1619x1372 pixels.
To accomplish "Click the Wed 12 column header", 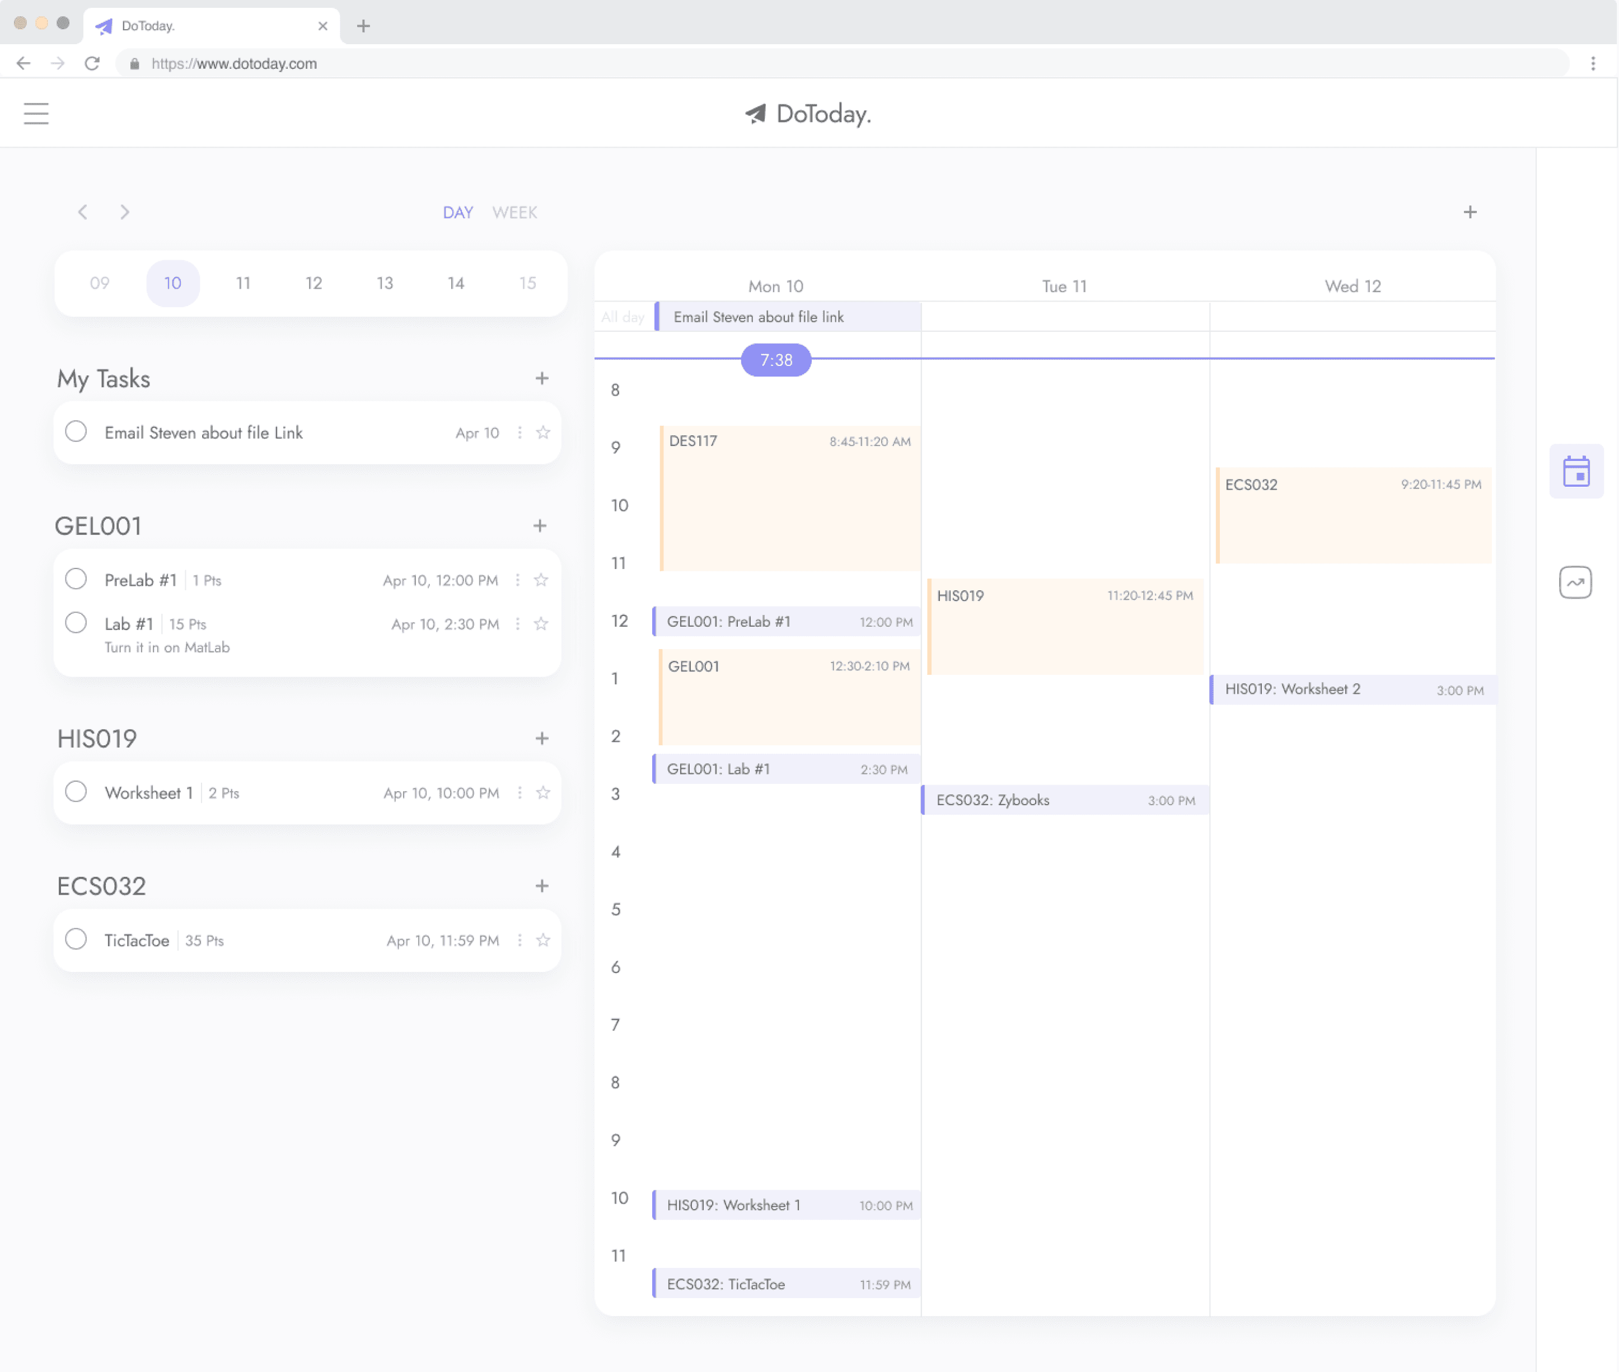I will (x=1353, y=286).
